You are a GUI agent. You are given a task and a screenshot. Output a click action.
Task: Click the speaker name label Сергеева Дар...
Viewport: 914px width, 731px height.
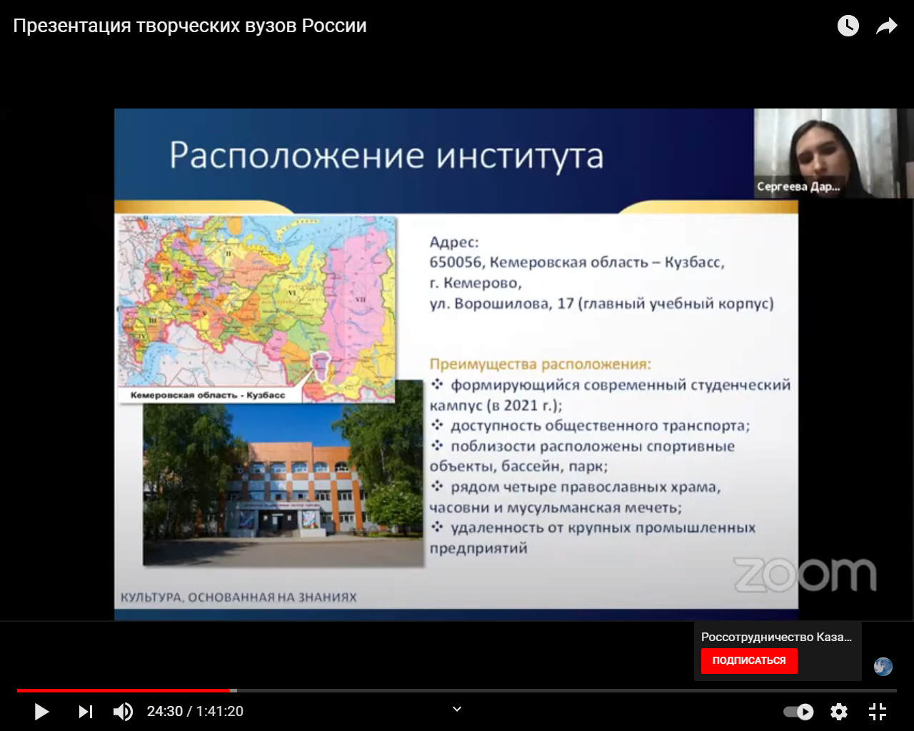[798, 187]
